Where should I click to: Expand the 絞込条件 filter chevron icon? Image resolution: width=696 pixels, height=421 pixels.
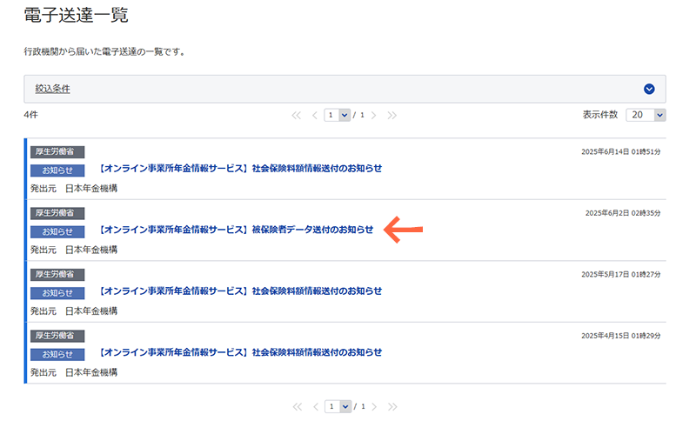click(x=649, y=90)
